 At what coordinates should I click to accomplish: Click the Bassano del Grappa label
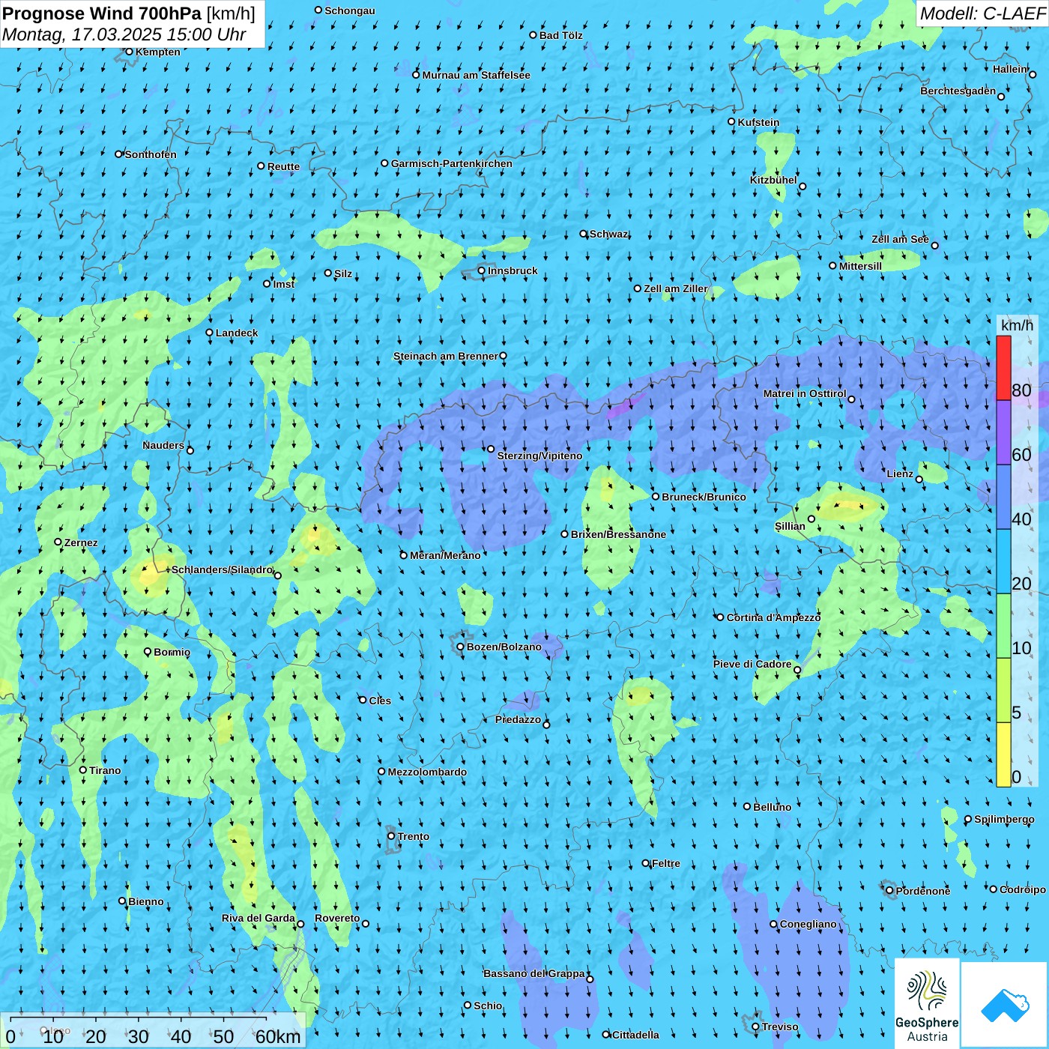534,973
